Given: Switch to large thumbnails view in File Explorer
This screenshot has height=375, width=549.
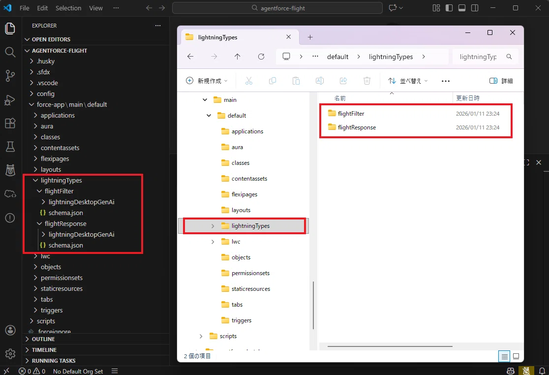Looking at the screenshot, I should point(516,356).
